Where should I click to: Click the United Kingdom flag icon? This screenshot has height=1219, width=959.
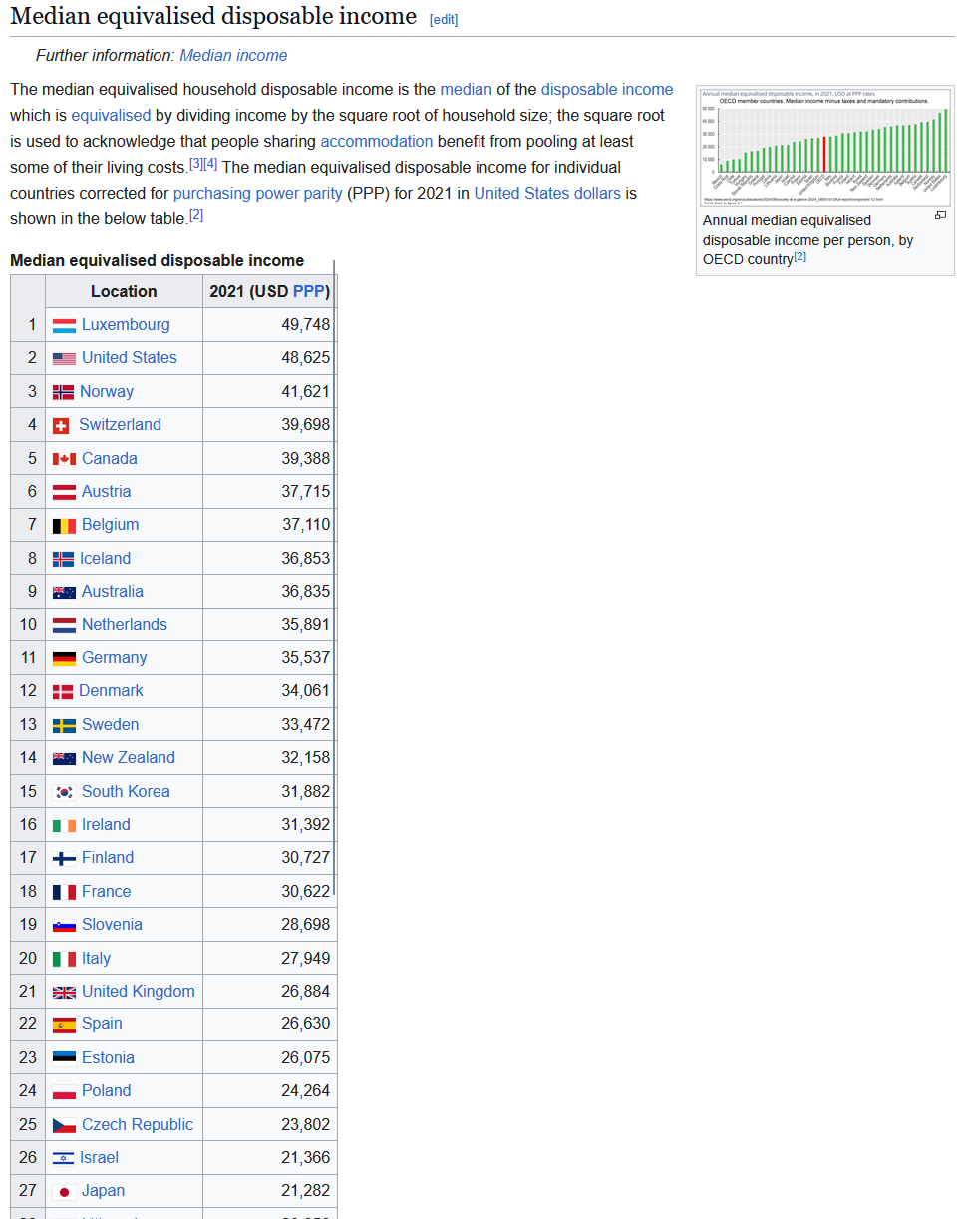[64, 992]
